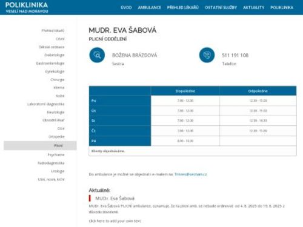The image size is (303, 227).
Task: Open Obvodní lékař in the sidebar
Action: point(53,120)
